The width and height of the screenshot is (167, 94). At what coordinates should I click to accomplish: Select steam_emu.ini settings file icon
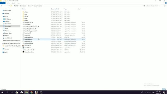[23, 42]
